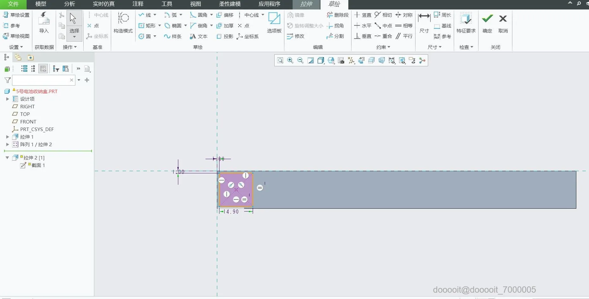
Task: Select the 圆 circle tool
Action: tap(145, 36)
